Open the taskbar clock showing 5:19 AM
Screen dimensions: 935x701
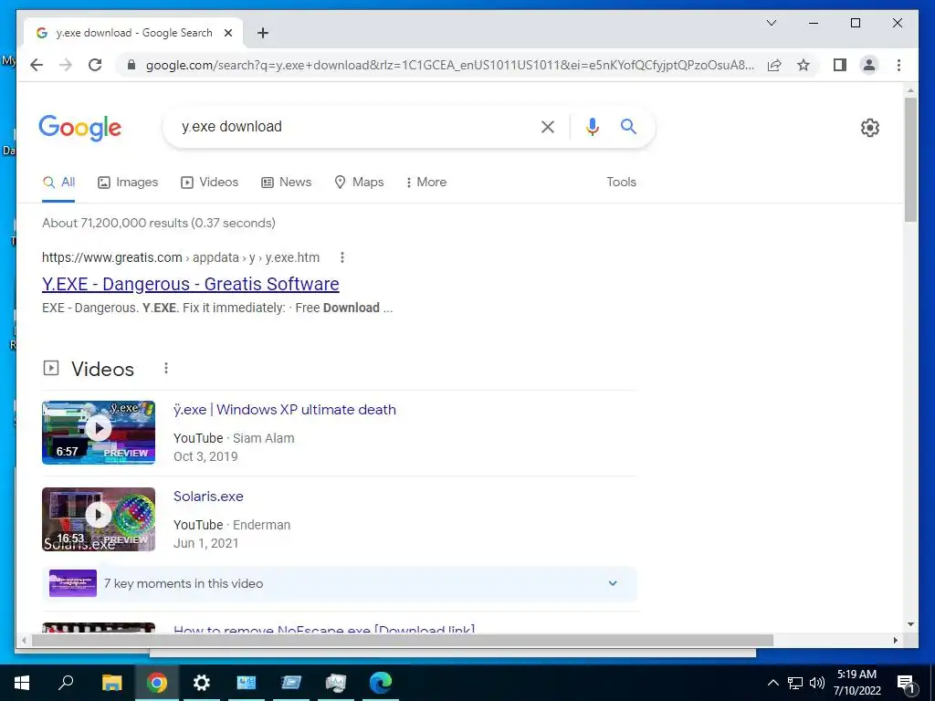(x=856, y=683)
